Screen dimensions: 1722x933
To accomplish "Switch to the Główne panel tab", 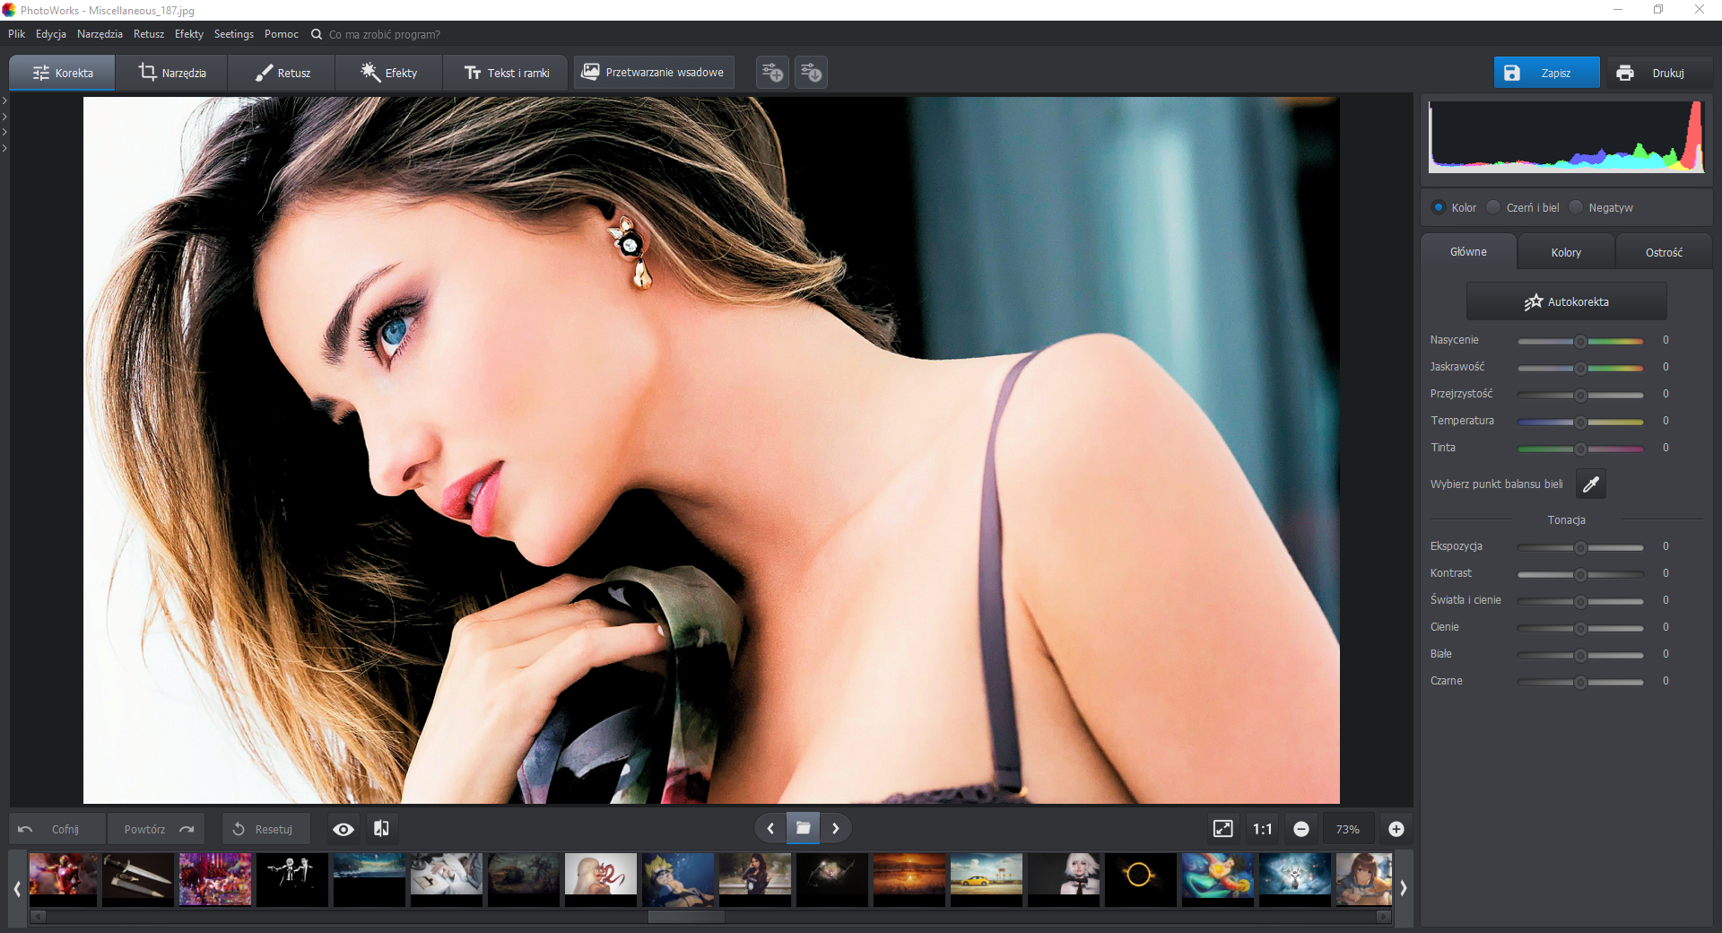I will click(x=1468, y=252).
